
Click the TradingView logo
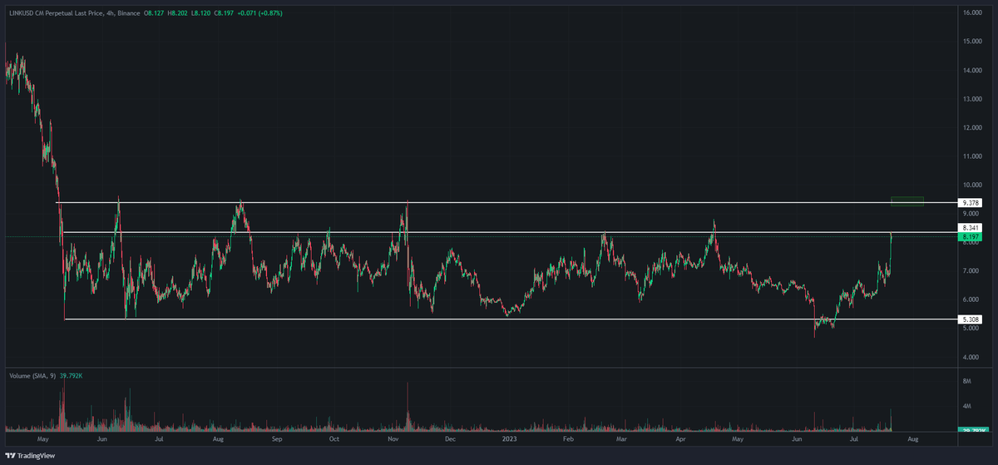31,456
